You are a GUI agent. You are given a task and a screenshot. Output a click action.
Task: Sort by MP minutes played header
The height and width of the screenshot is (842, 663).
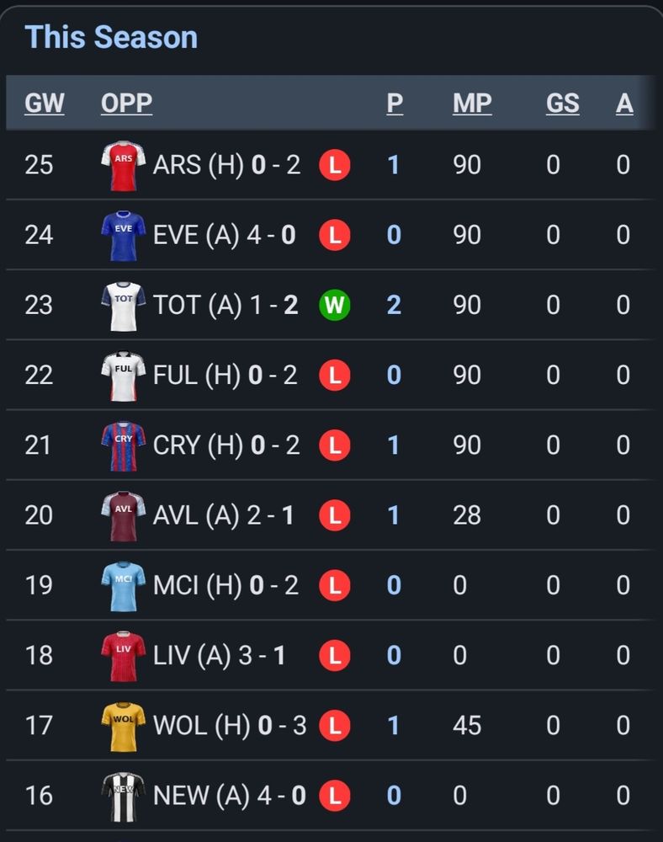pyautogui.click(x=472, y=103)
